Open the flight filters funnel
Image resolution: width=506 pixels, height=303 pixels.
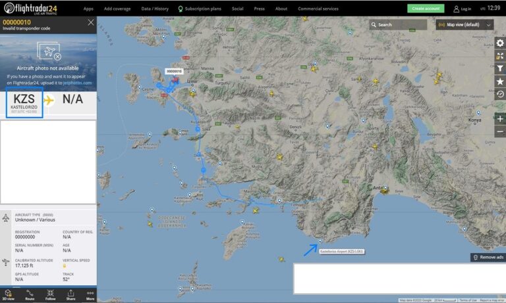(499, 68)
